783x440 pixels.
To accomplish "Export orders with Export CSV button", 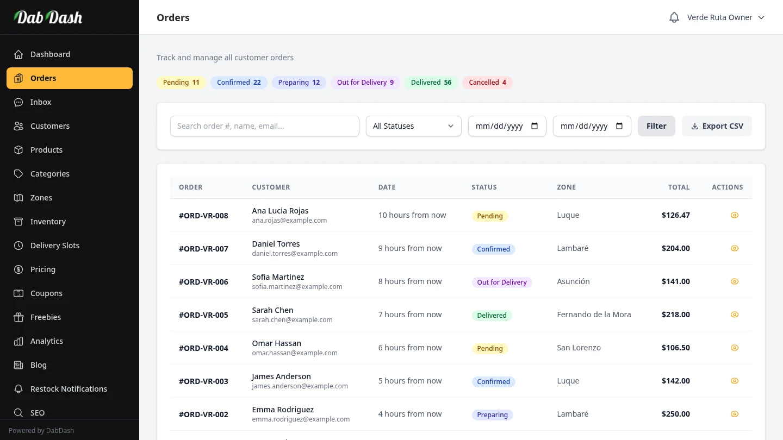I will click(717, 126).
